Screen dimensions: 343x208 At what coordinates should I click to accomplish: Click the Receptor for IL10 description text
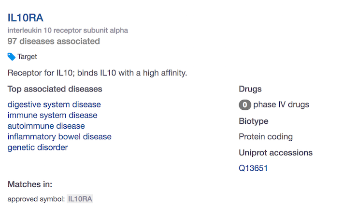click(x=97, y=73)
